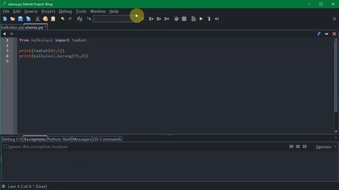
Task: Click line number 1 in the gutter
Action: [7, 40]
